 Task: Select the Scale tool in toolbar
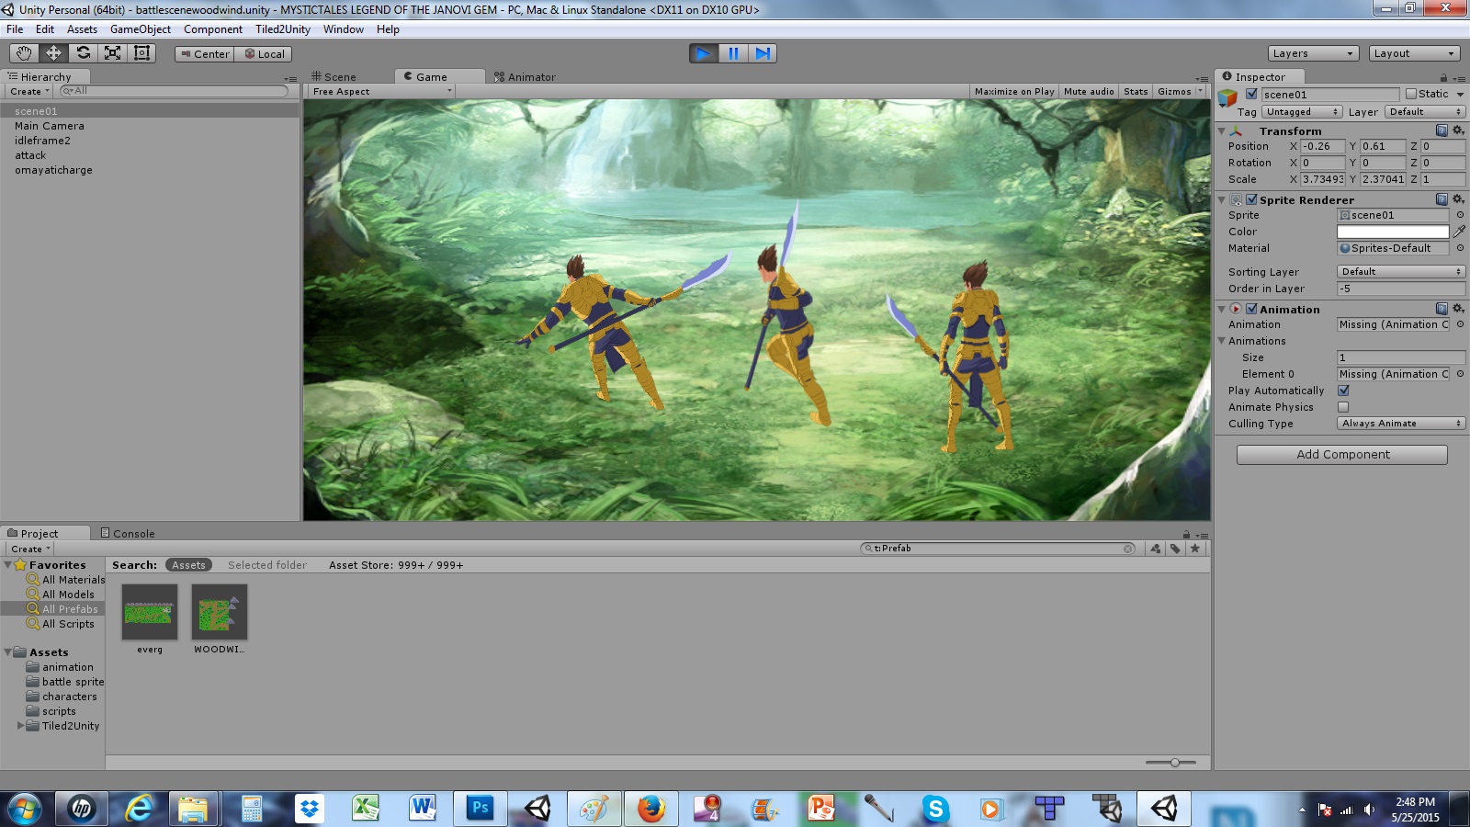coord(112,53)
